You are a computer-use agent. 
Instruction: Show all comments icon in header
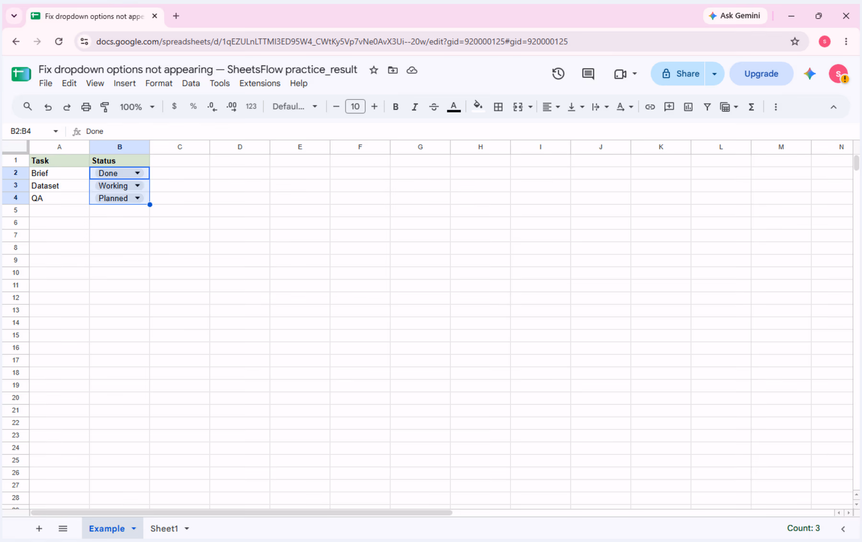(588, 74)
